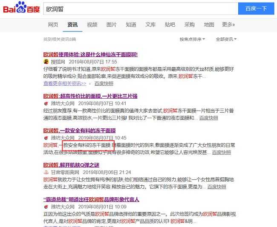Open 百度快照 for the 搜狐网 result
This screenshot has width=277, height=227.
pos(104,83)
